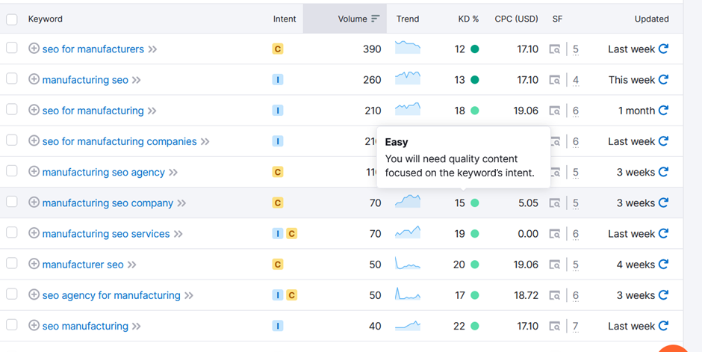
Task: Check the 'seo agency for manufacturing' row
Action: point(12,294)
